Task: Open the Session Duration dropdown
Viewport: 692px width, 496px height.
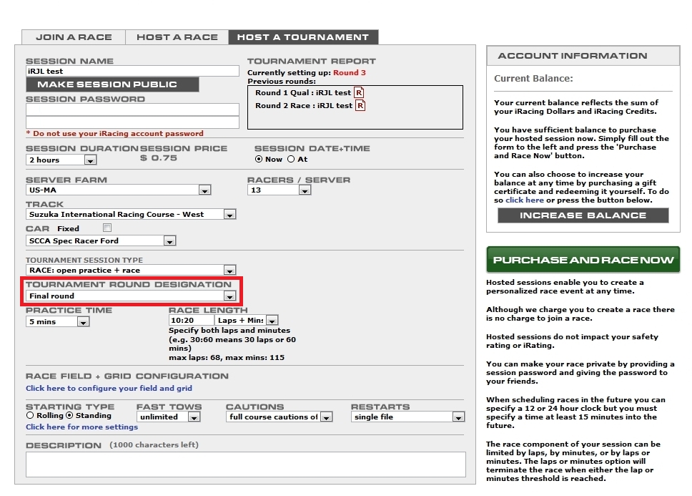Action: coord(61,160)
